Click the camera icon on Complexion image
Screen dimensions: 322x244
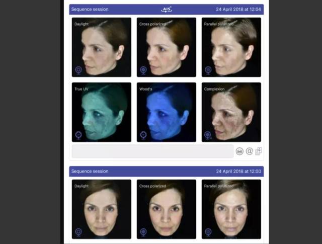208,135
